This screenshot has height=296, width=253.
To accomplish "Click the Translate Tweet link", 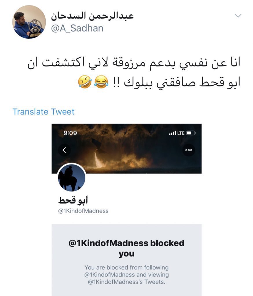I will 43,112.
